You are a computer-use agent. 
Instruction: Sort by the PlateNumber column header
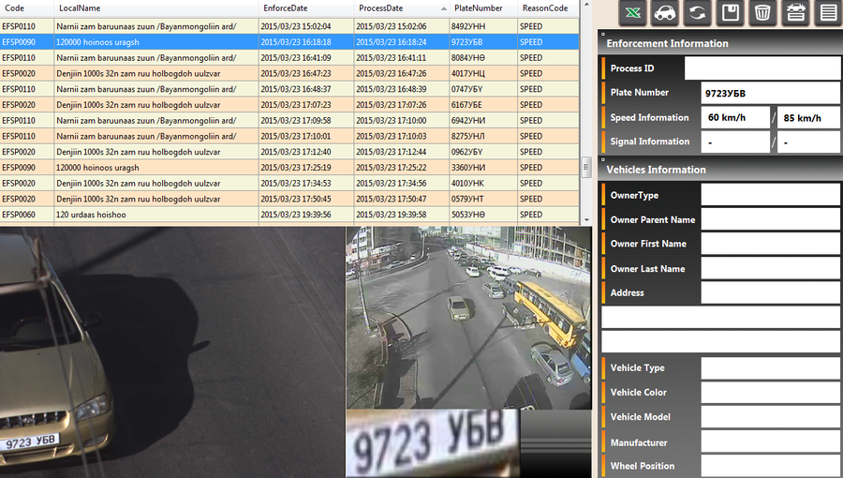tap(484, 8)
